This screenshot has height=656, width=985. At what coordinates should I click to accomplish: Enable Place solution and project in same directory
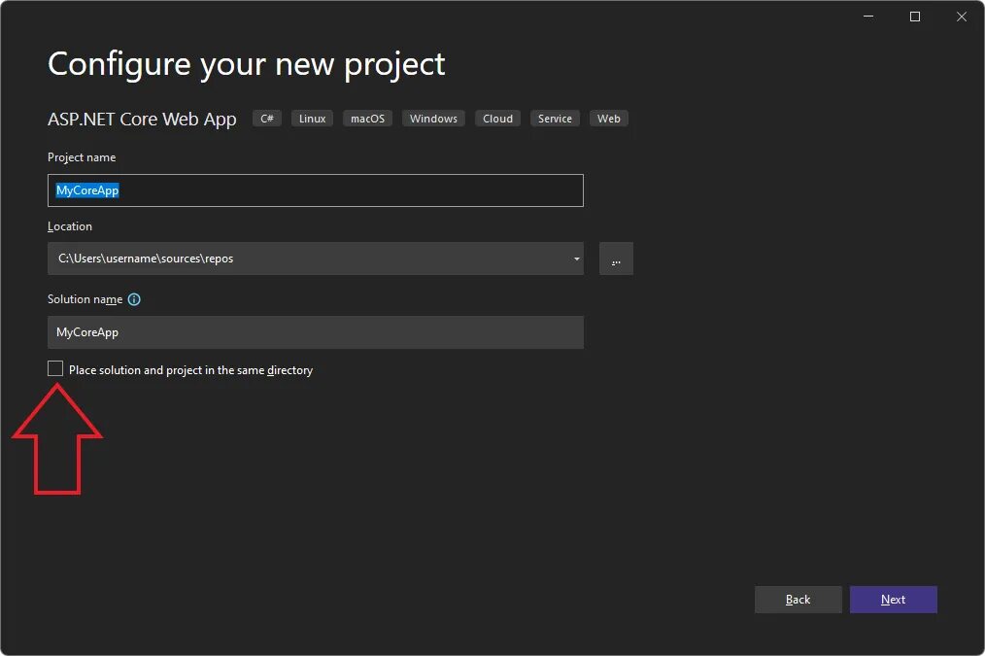(55, 369)
